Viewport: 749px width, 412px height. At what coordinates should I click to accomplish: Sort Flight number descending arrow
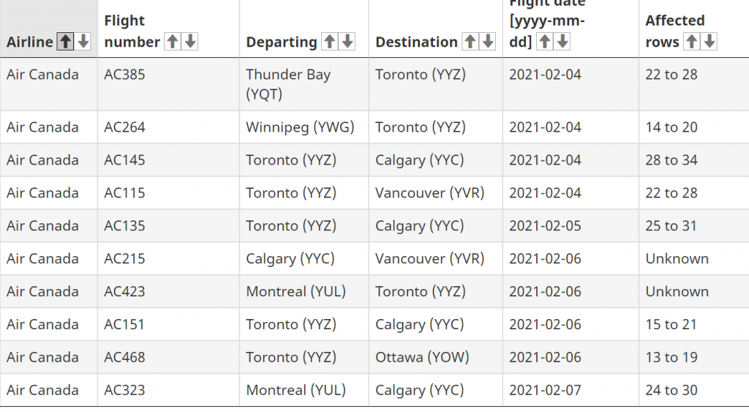(190, 42)
